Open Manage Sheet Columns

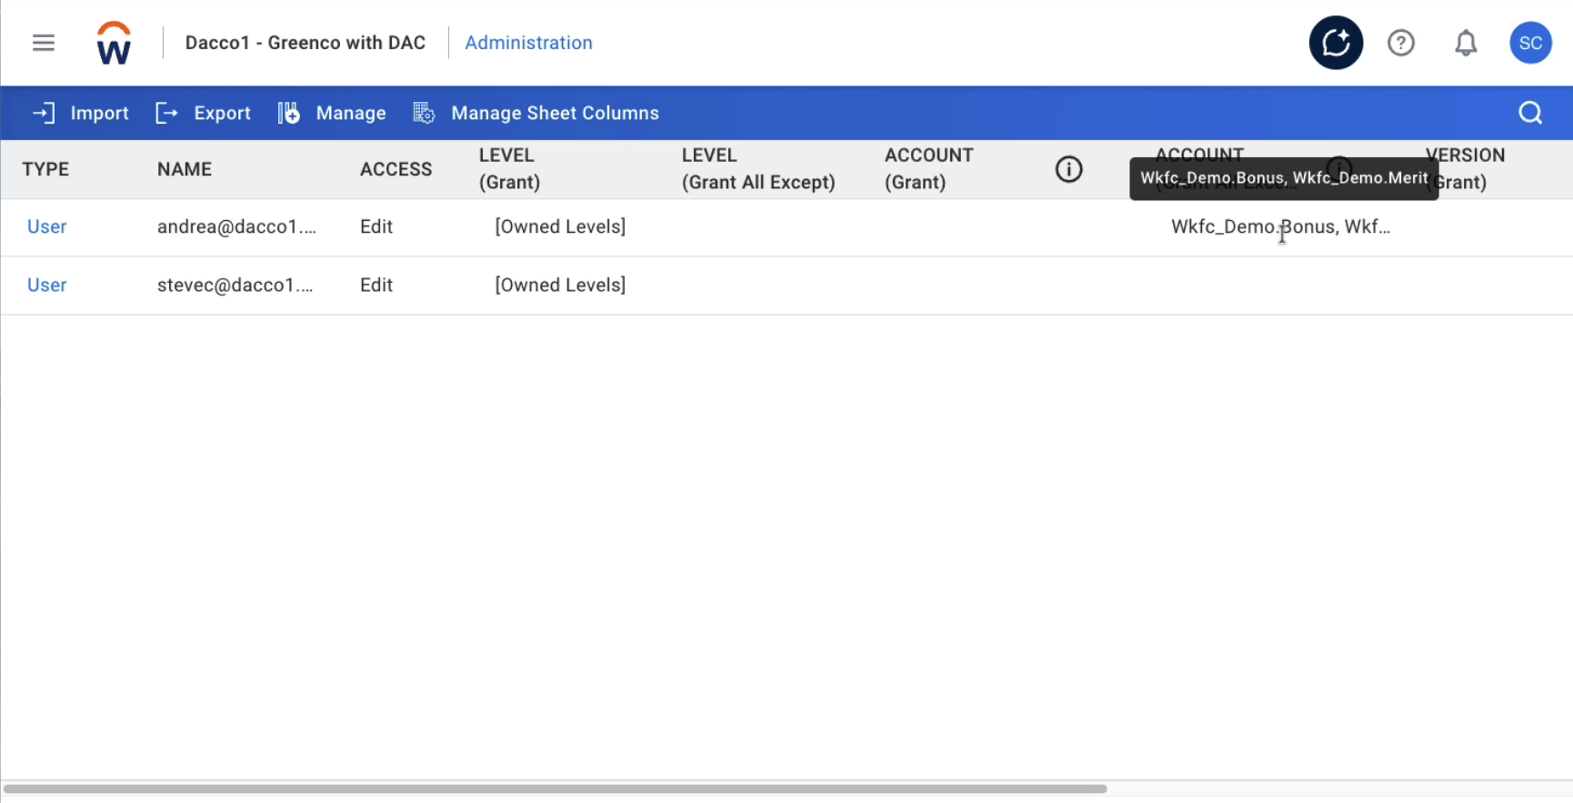tap(536, 113)
